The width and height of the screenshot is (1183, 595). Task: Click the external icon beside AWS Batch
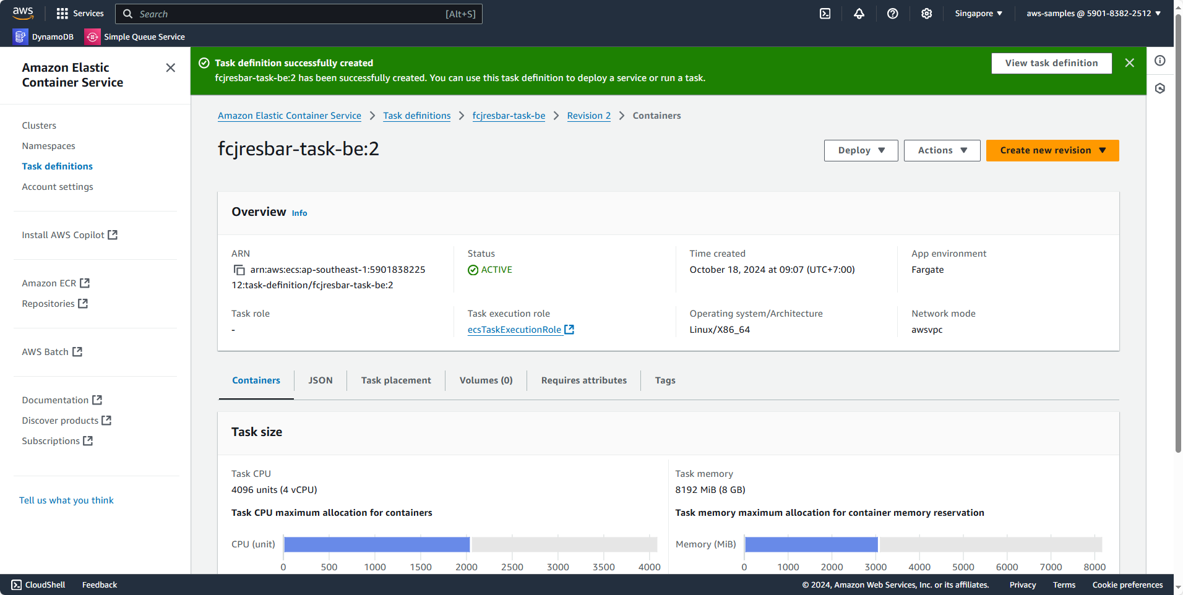pos(77,352)
